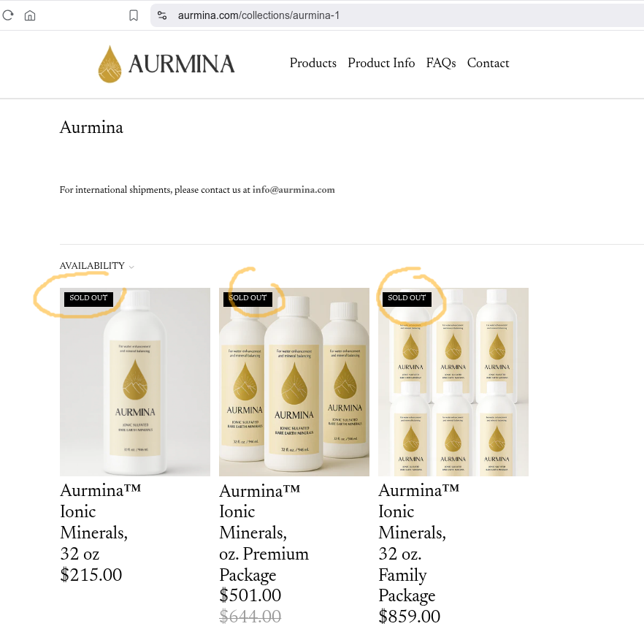644x629 pixels.
Task: Open the Family Package product title
Action: 418,543
